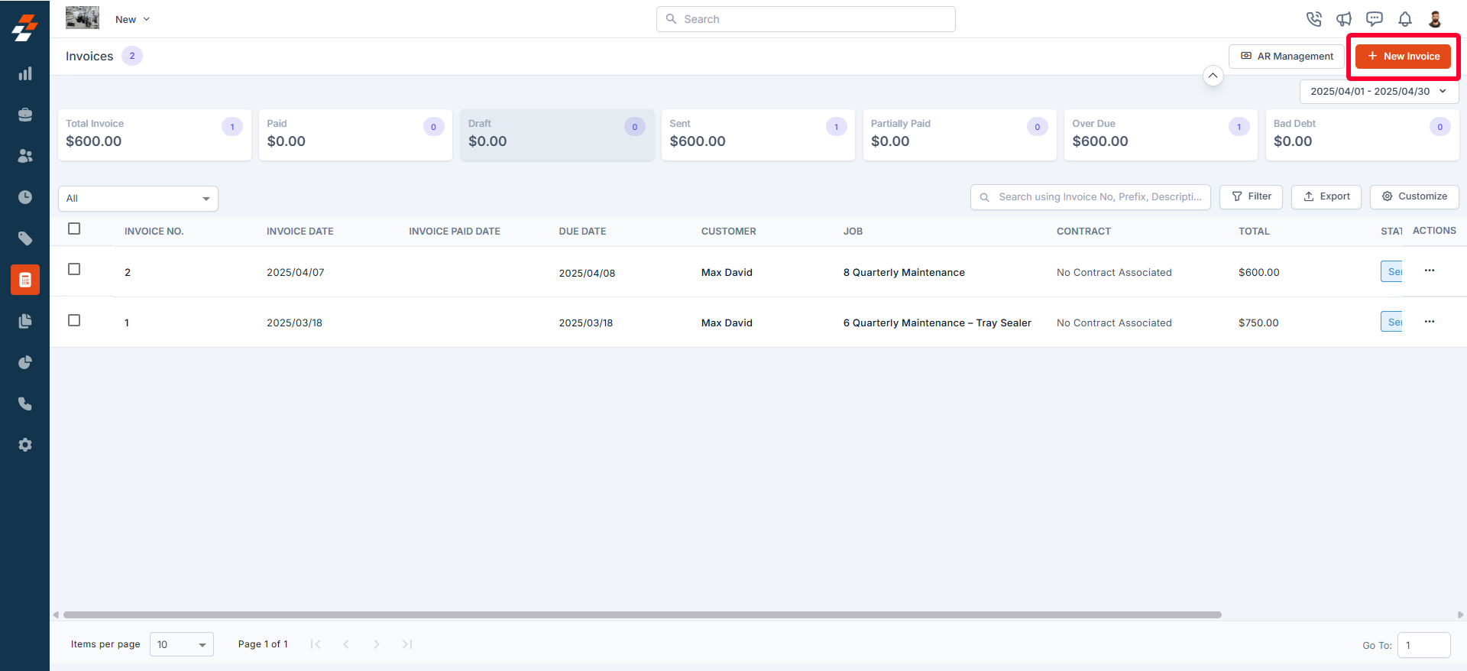The height and width of the screenshot is (671, 1467).
Task: Open job 6 Quarterly Maintenance – Tray Sealer
Action: pyautogui.click(x=938, y=323)
